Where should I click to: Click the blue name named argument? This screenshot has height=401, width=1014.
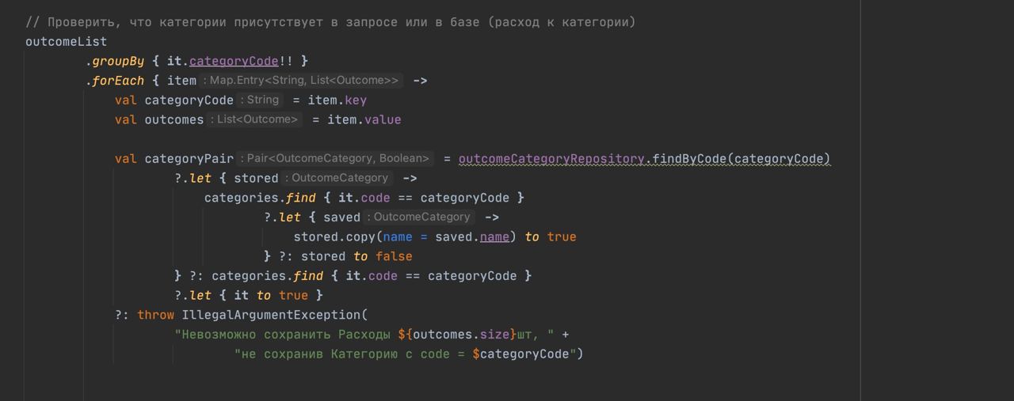[398, 237]
